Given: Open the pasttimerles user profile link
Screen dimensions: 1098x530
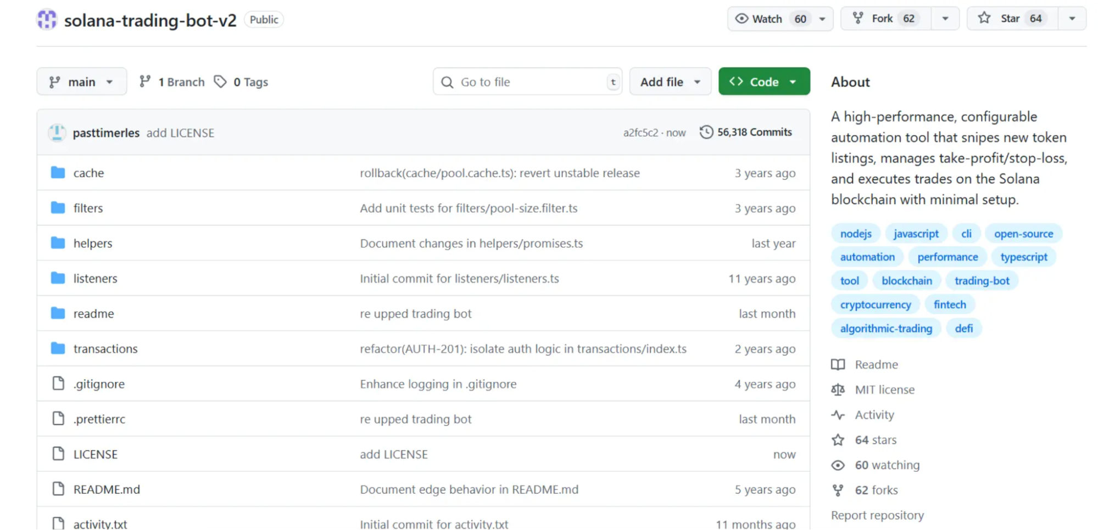Looking at the screenshot, I should 106,133.
